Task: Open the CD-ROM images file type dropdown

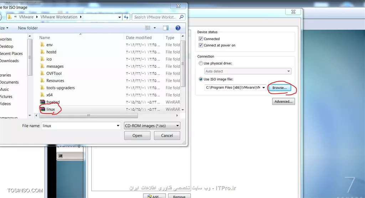Action: tap(152, 126)
